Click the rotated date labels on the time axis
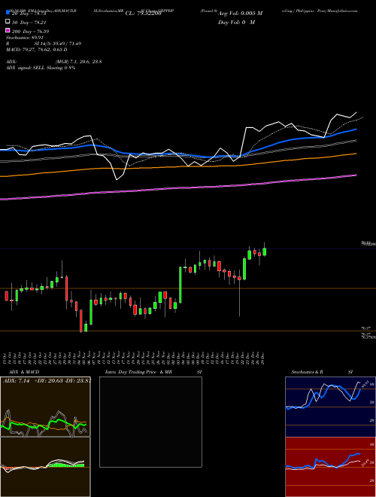Viewport: 376px width, 497px height. 135,357
